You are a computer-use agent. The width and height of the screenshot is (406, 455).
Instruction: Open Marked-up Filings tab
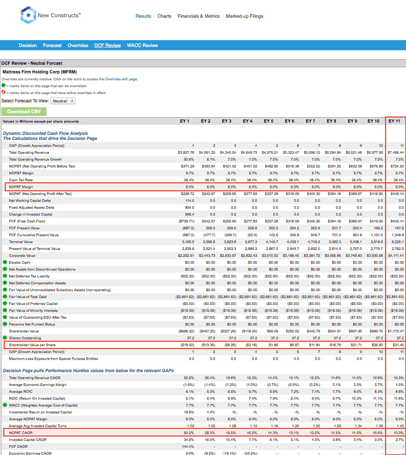click(245, 16)
